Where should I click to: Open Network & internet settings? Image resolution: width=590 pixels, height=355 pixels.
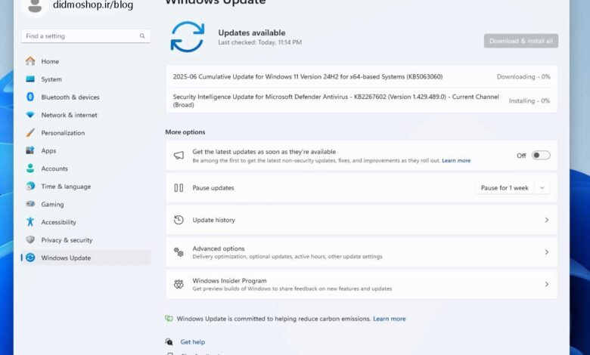pos(85,115)
